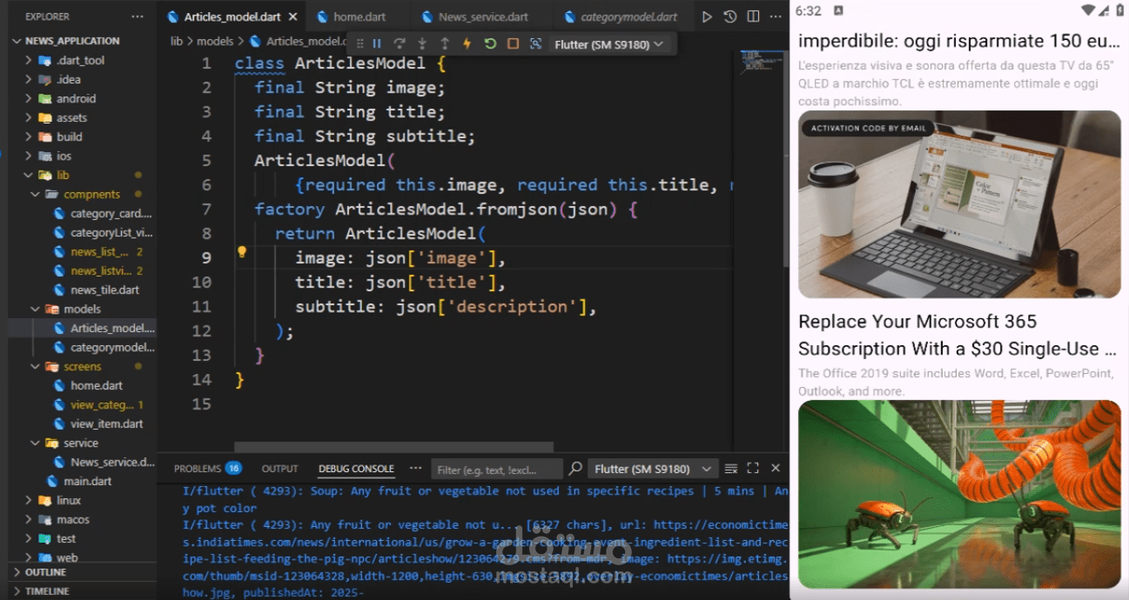Screen dimensions: 1129x600
Task: Focus the debug console Filter input field
Action: (x=497, y=470)
